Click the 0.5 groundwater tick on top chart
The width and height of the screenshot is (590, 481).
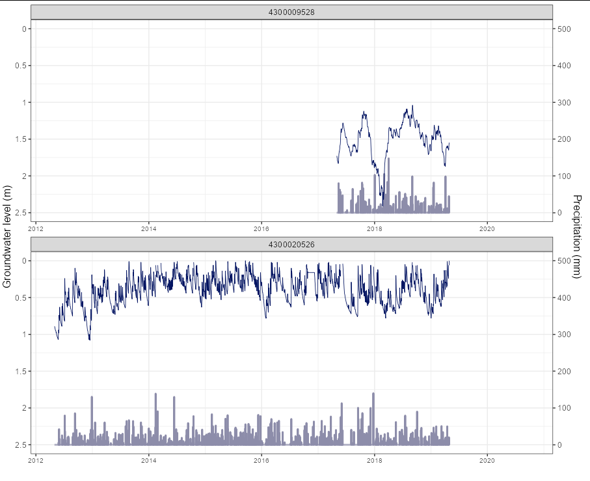point(21,66)
